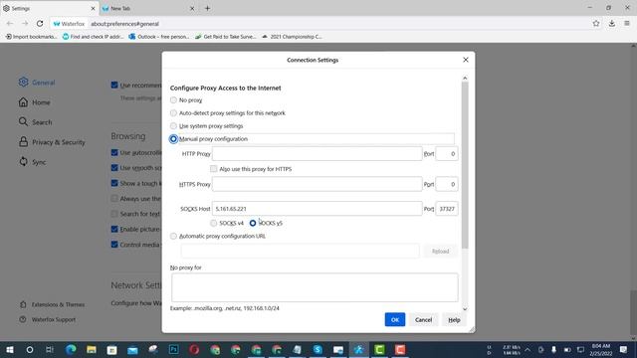This screenshot has height=358, width=637.
Task: Open the Sync settings category
Action: click(x=32, y=162)
